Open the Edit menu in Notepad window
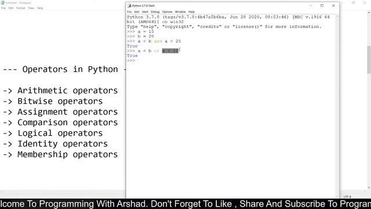This screenshot has height=209, width=371. tap(11, 8)
